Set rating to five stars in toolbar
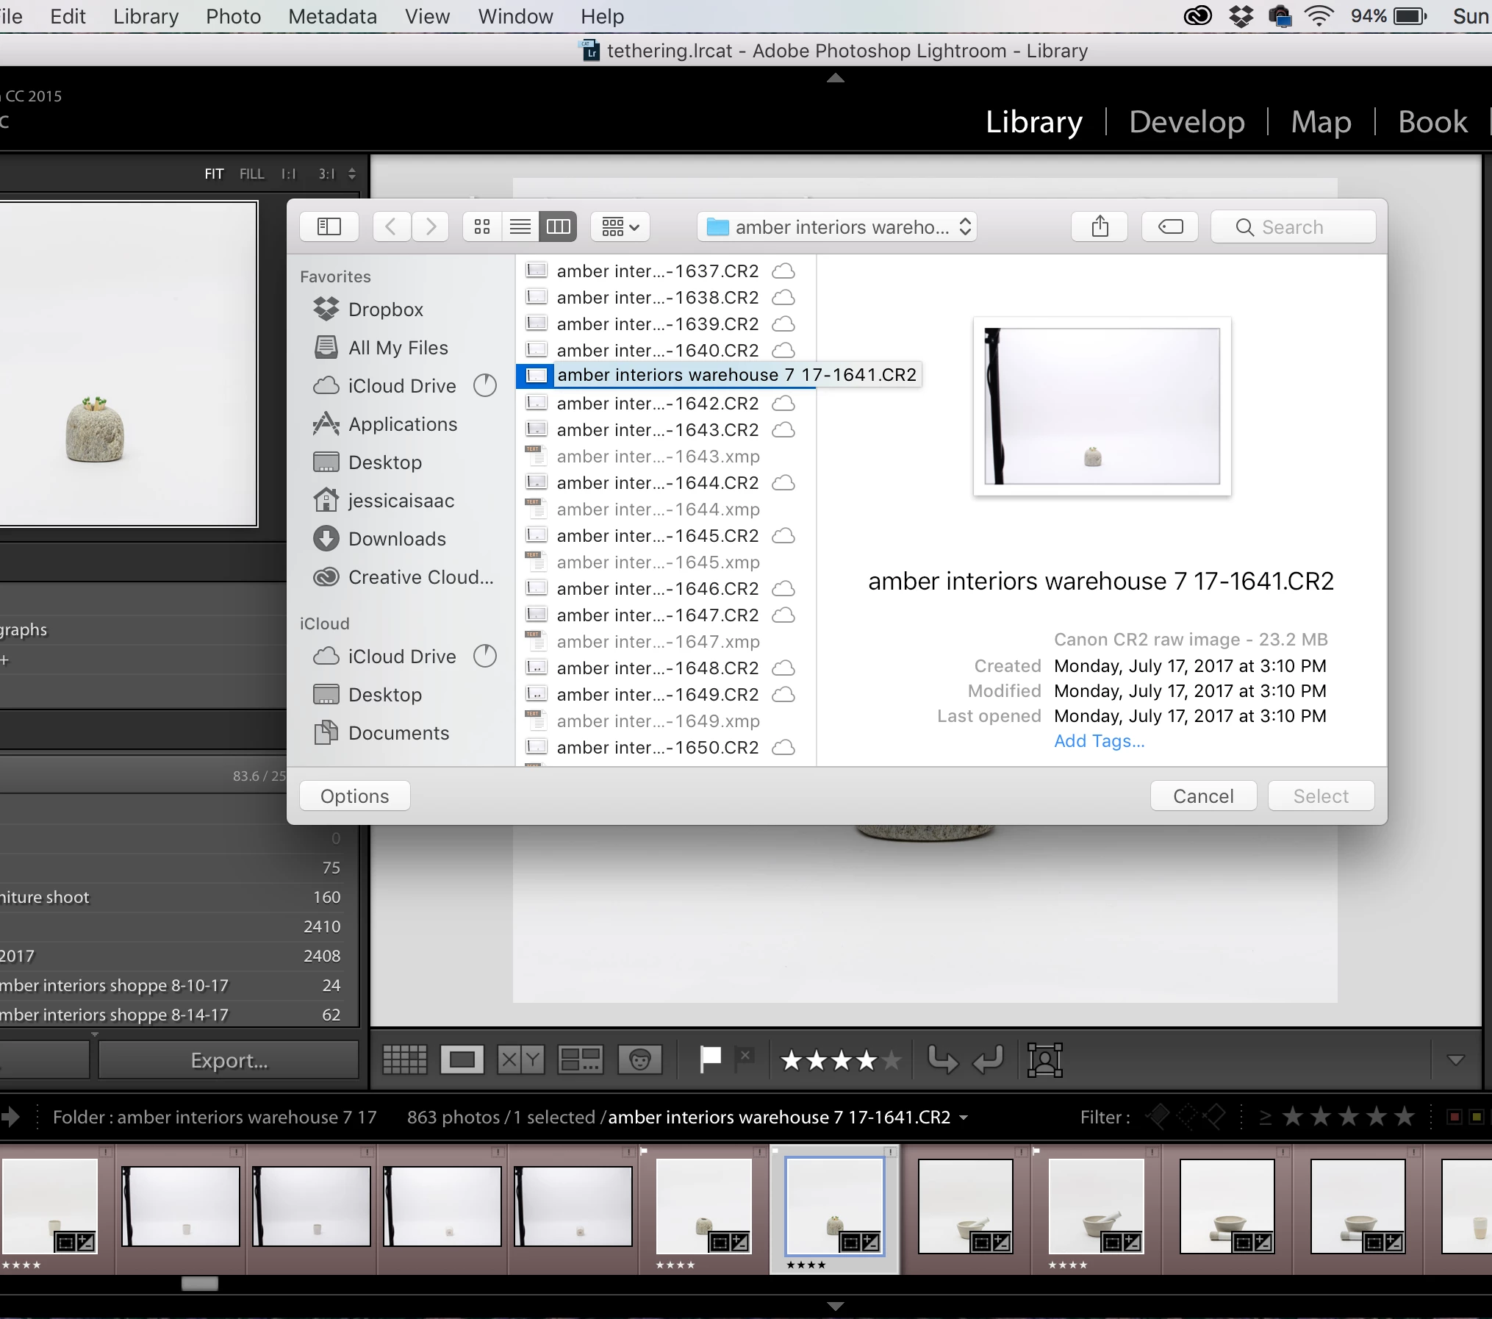The width and height of the screenshot is (1492, 1319). pos(892,1059)
